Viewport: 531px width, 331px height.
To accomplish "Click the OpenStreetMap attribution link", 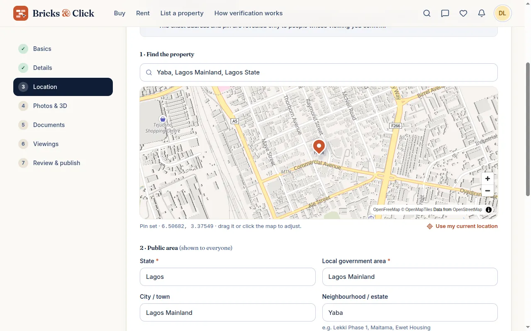I will 468,210.
